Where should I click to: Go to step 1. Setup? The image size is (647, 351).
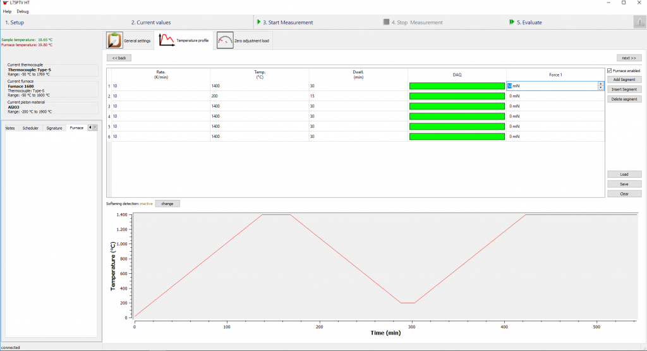[x=15, y=22]
